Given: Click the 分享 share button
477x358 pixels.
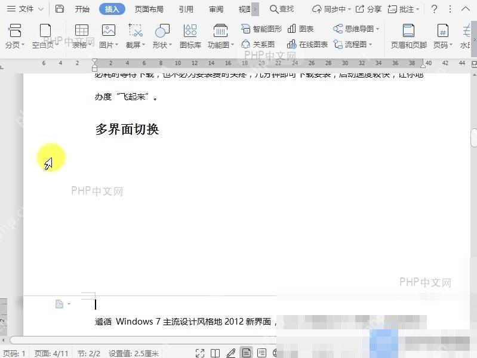Looking at the screenshot, I should click(x=368, y=9).
